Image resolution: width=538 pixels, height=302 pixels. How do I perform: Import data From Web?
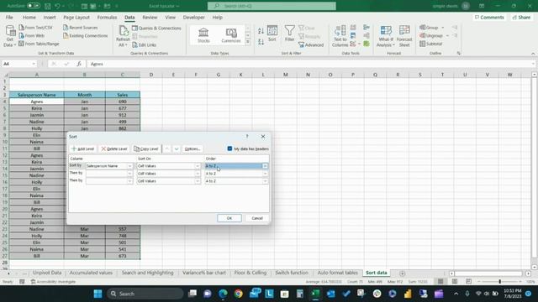tap(32, 35)
